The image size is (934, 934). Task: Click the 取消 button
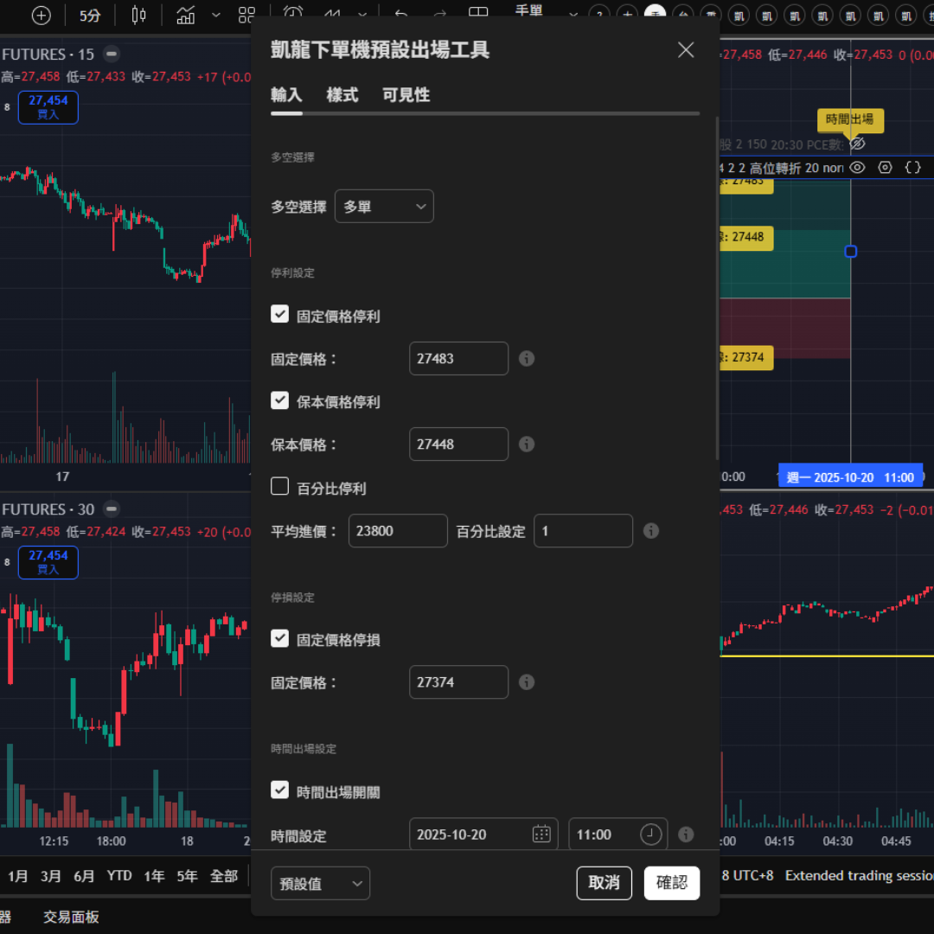click(x=604, y=883)
